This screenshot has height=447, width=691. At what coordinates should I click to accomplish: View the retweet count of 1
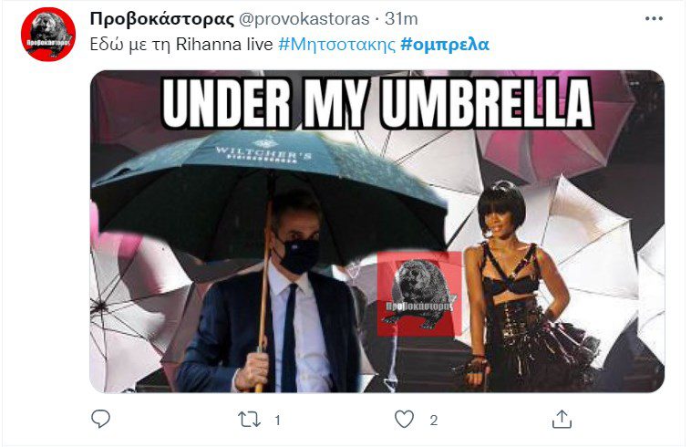(x=277, y=421)
